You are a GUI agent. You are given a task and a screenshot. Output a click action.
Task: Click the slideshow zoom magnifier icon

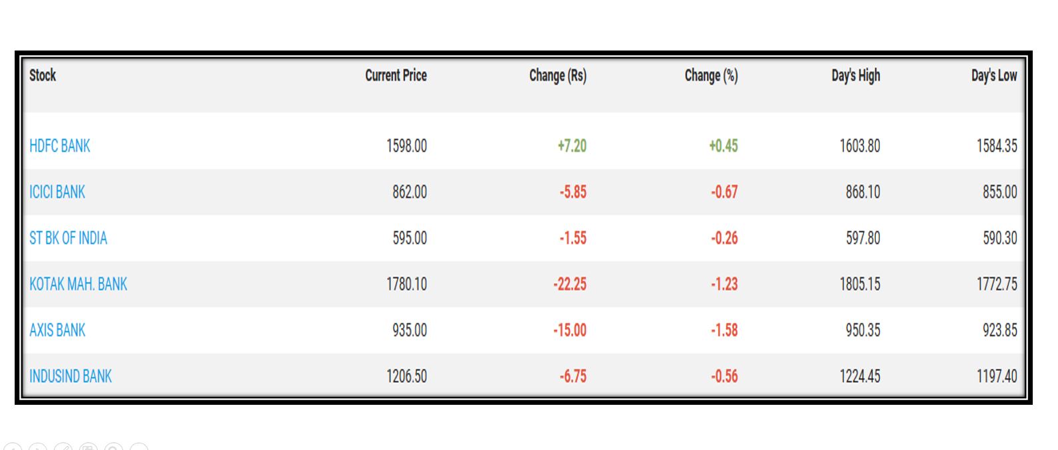tap(114, 448)
